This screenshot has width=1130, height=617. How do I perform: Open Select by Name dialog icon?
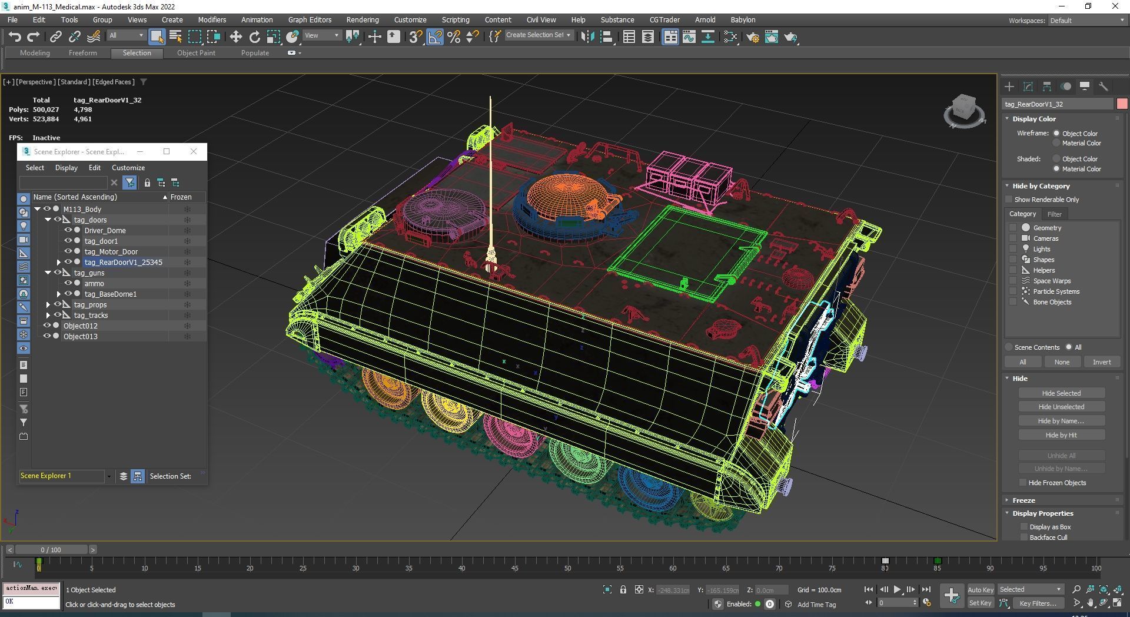pos(175,37)
